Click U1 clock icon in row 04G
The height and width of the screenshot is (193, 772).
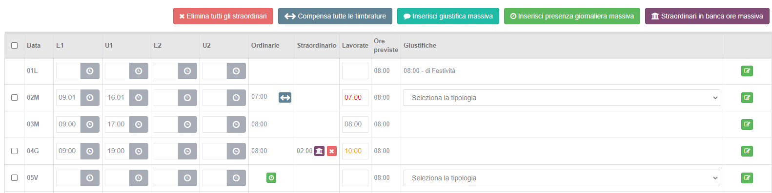click(x=139, y=151)
